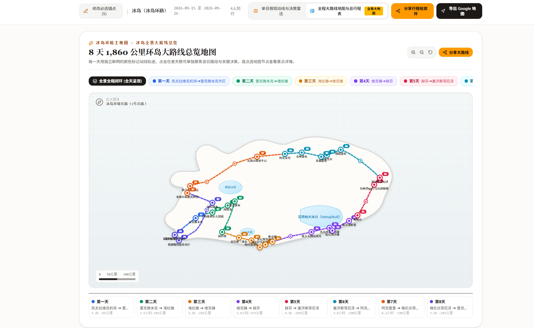Select 辛格维利尔大裂缝 node on map
Viewport: 534px width, 328px height.
212,213
